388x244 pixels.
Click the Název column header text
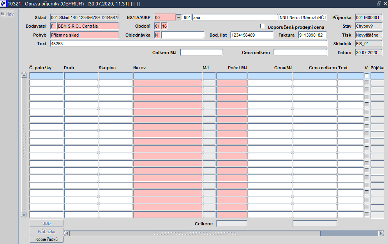click(x=139, y=68)
